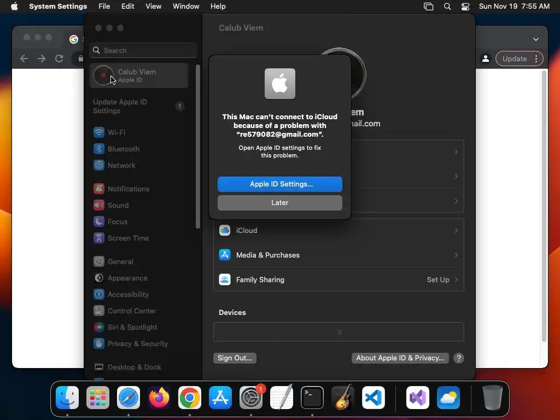Screen dimensions: 560x420
Task: Open Update Apple ID Settings item
Action: 139,107
